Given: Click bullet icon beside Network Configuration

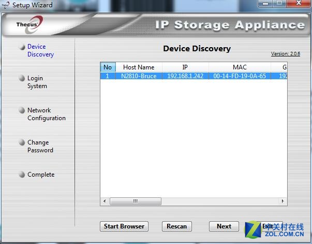Looking at the screenshot, I should pos(22,110).
